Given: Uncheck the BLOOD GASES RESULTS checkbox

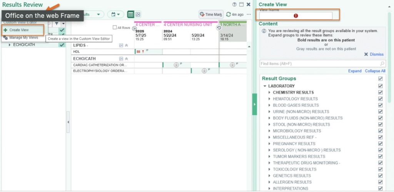Looking at the screenshot, I should pyautogui.click(x=380, y=105).
